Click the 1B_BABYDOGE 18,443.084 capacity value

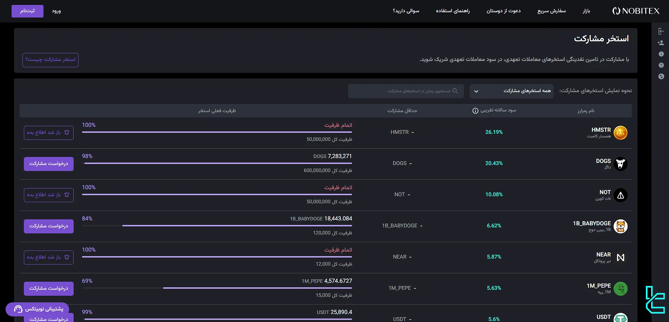coord(321,219)
